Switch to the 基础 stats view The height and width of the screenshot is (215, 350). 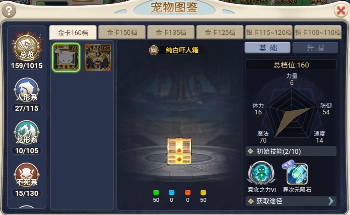click(267, 48)
